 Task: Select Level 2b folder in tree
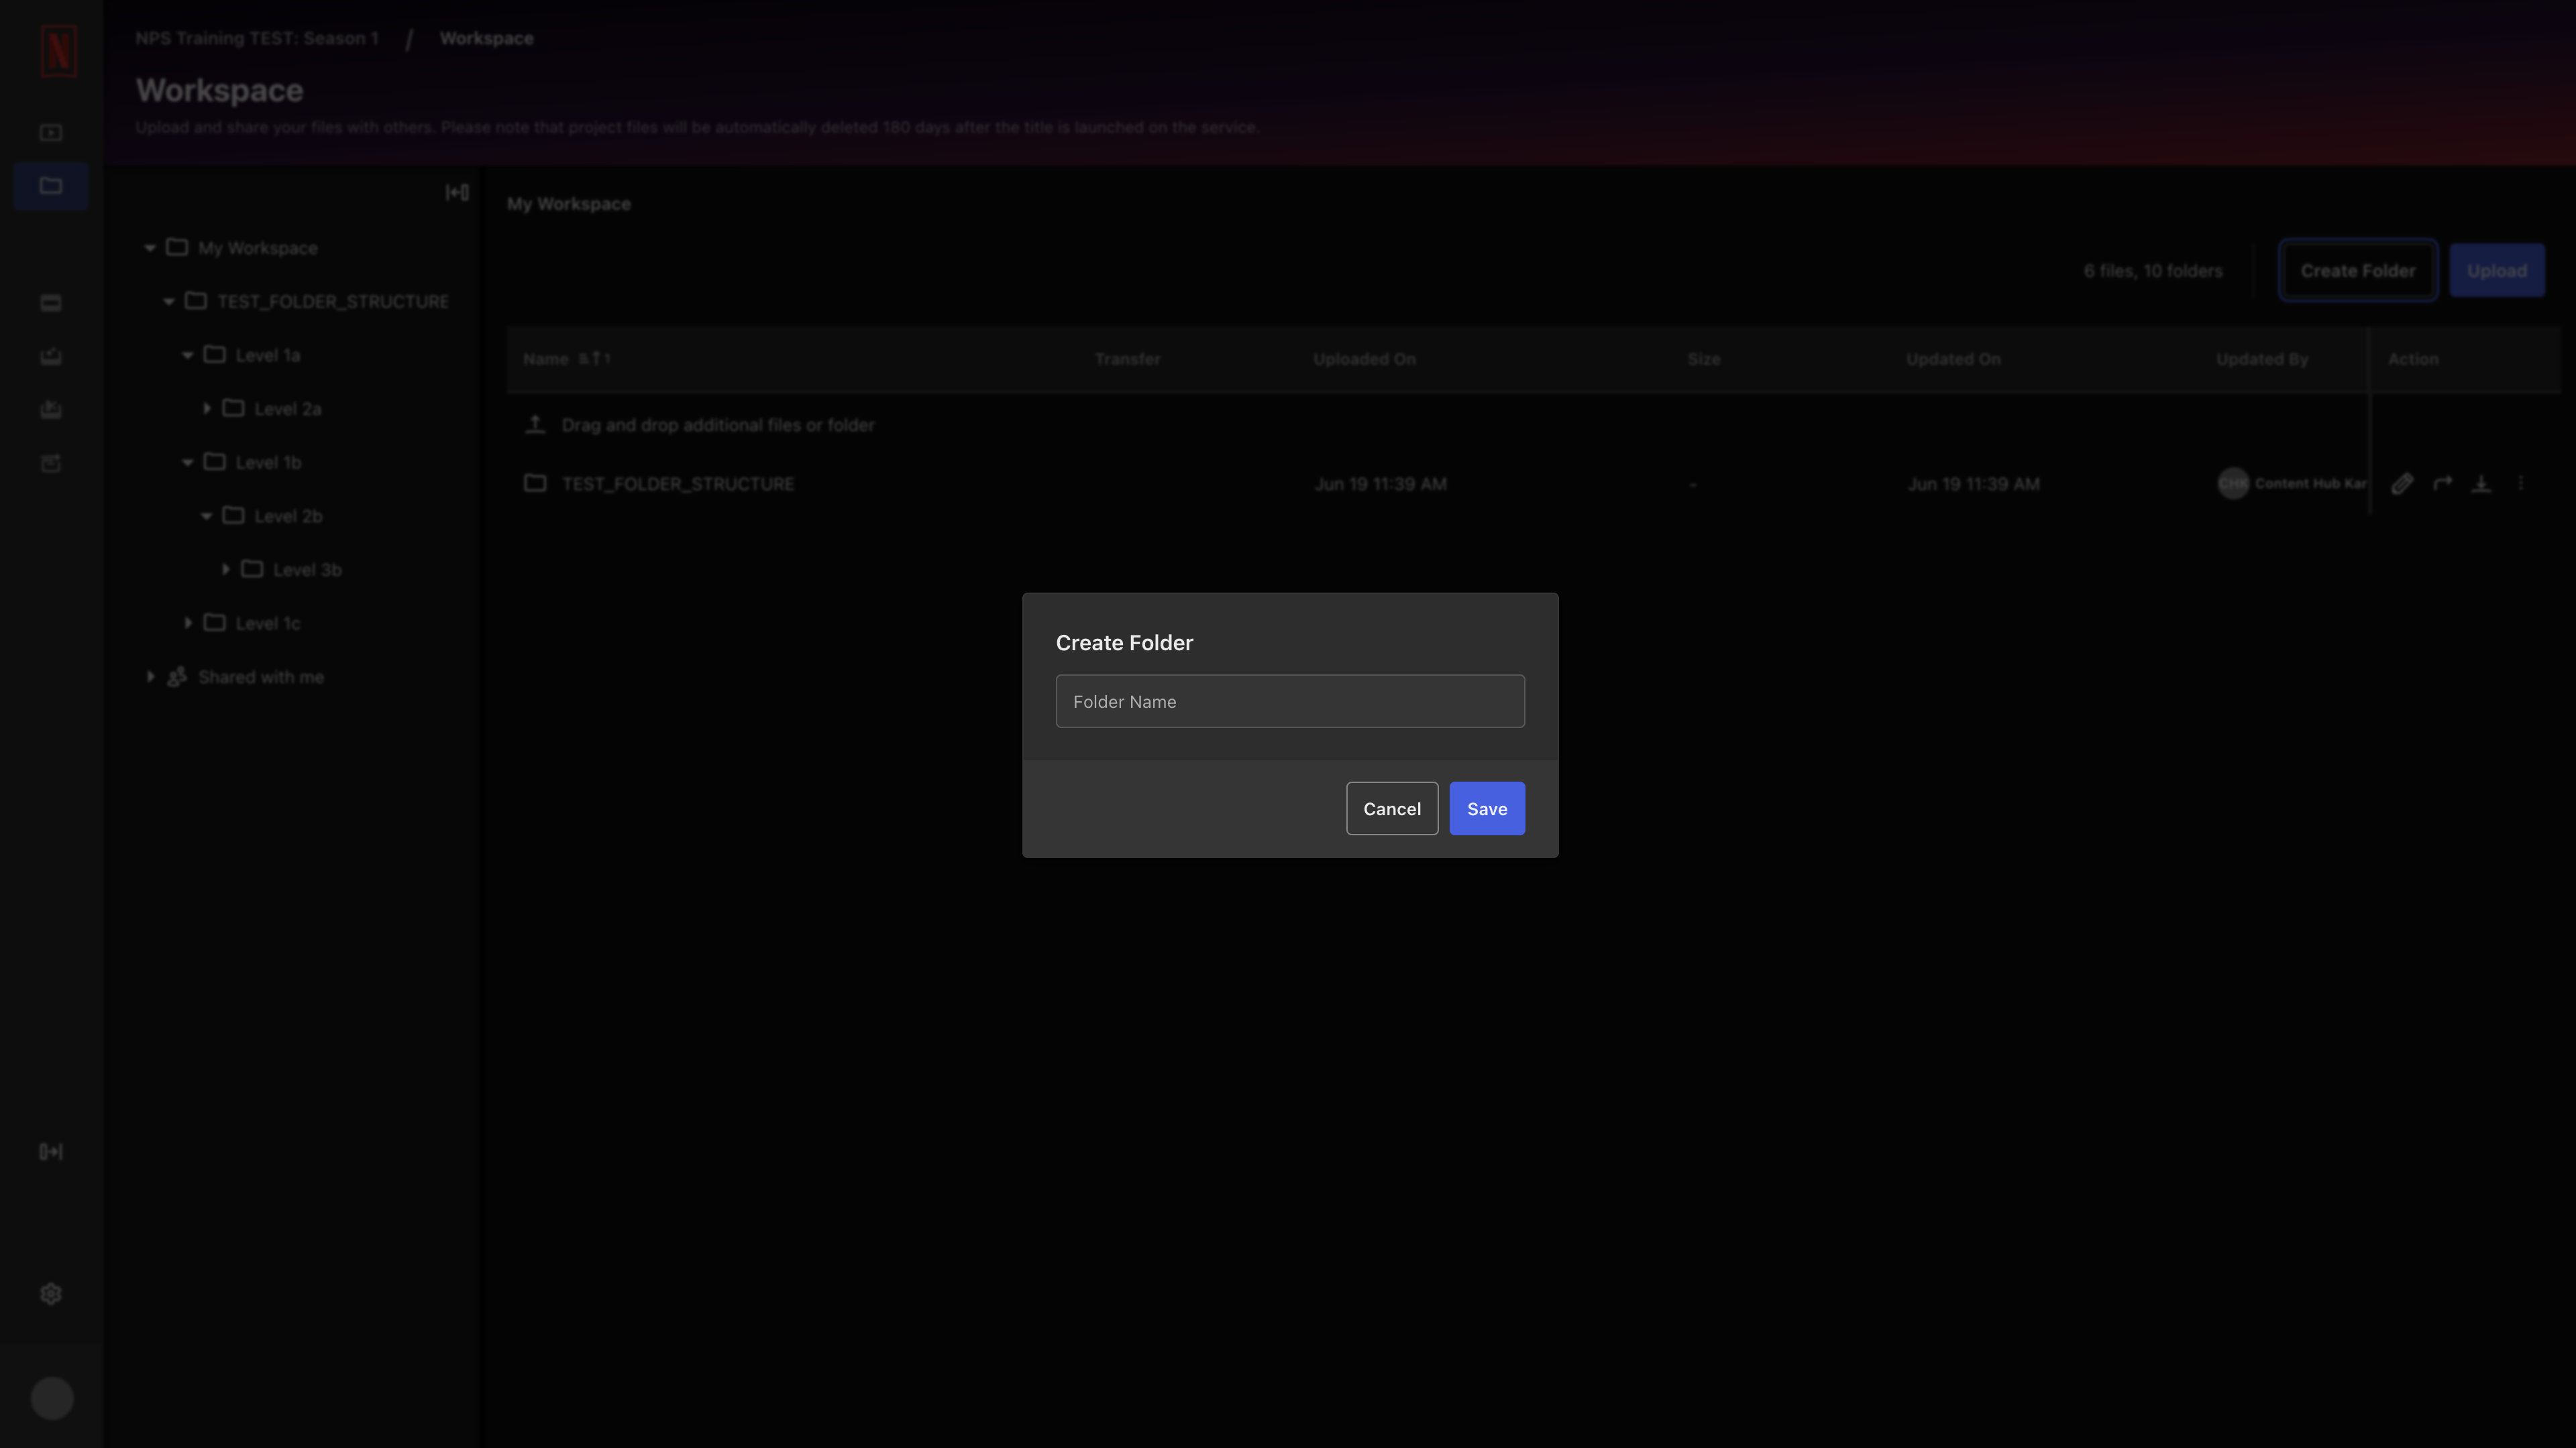pyautogui.click(x=288, y=516)
